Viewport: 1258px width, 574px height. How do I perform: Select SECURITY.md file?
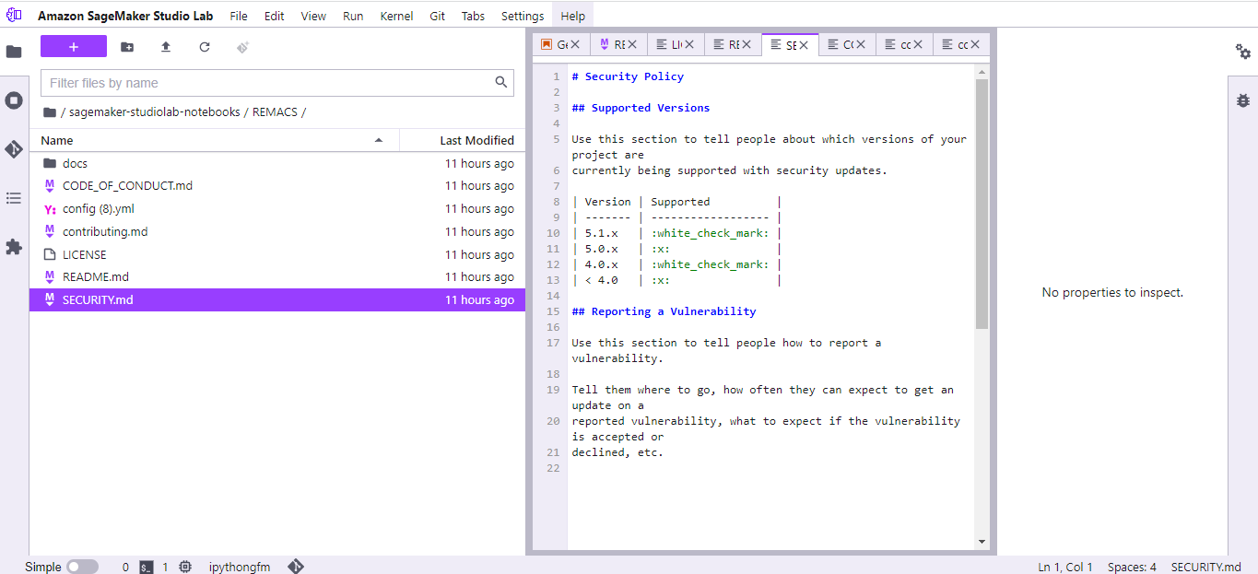click(x=277, y=299)
